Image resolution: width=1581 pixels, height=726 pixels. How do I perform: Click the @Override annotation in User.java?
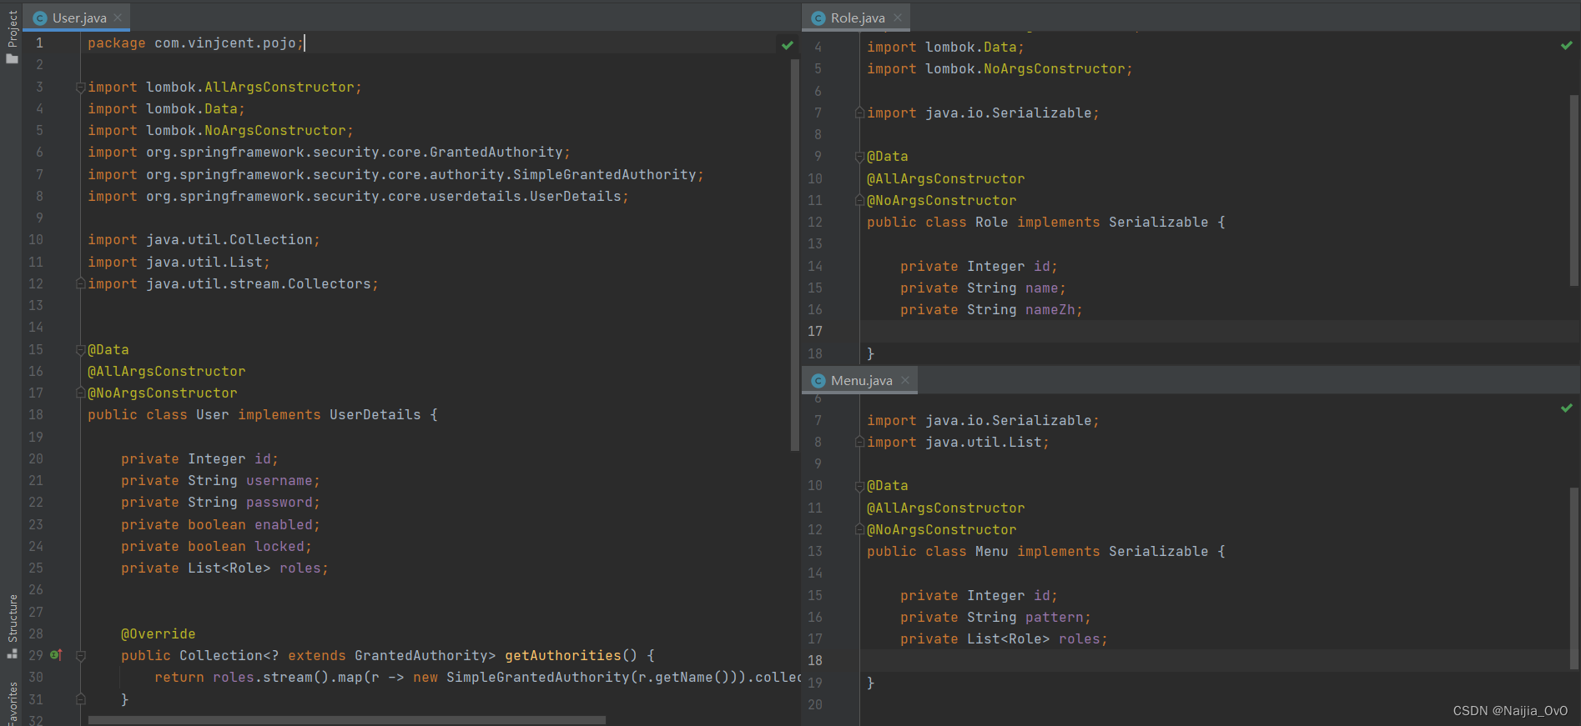159,633
